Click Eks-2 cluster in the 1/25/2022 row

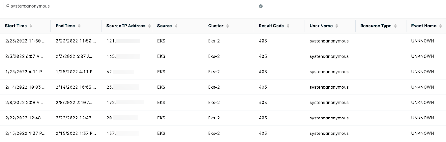[214, 72]
